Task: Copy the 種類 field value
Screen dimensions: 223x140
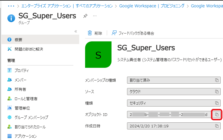Action: click(x=217, y=103)
